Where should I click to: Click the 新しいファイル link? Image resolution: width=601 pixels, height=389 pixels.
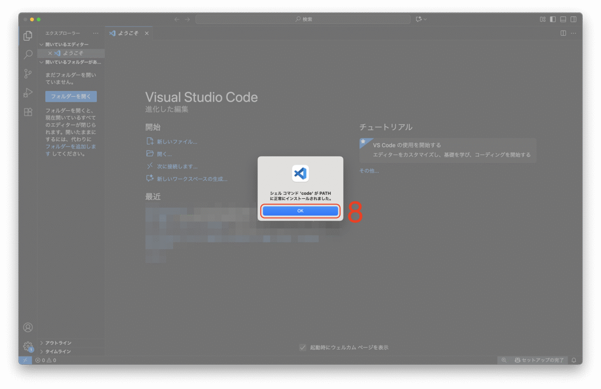point(176,141)
